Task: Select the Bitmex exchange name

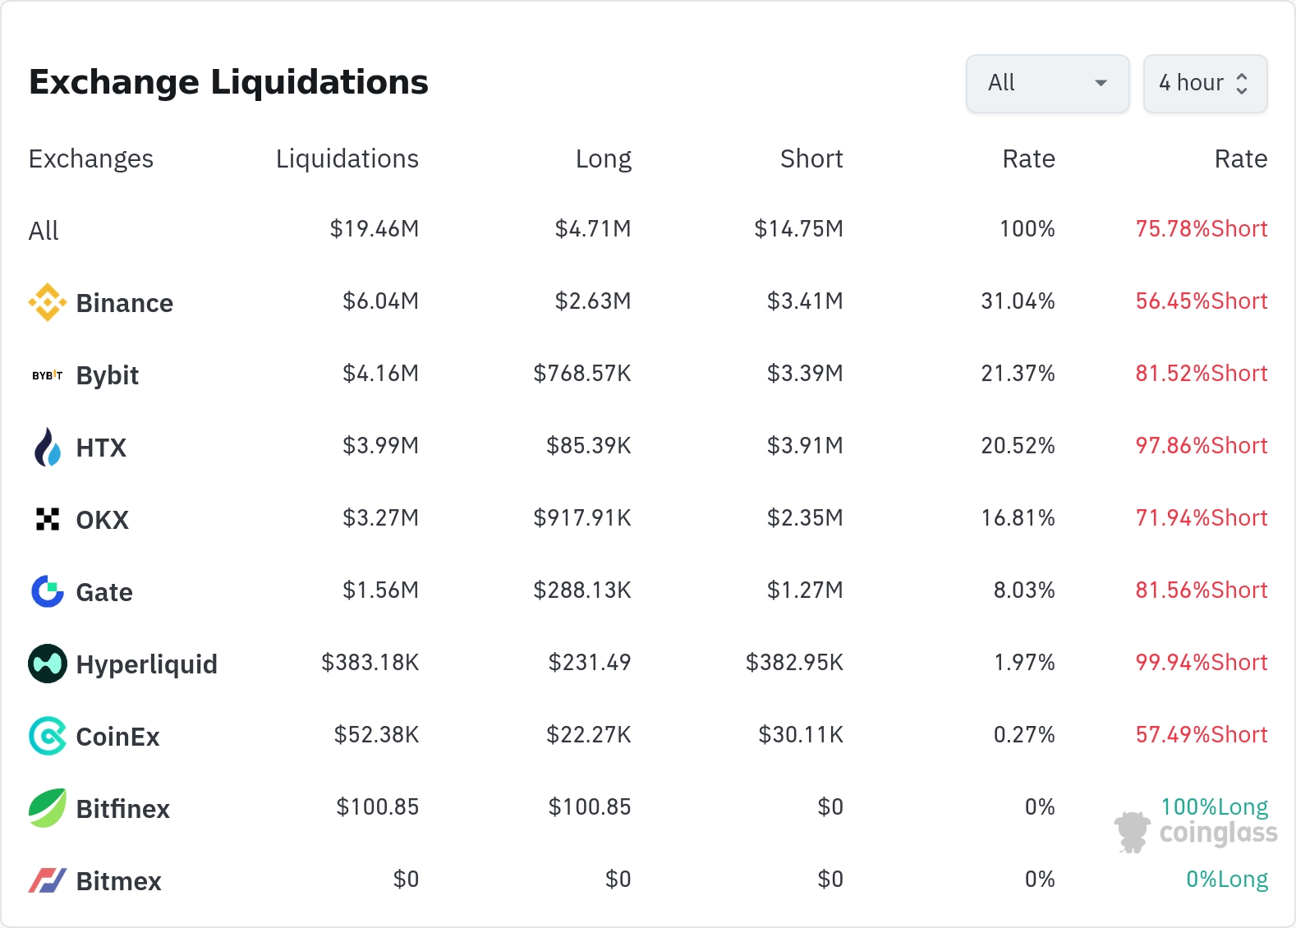Action: tap(119, 881)
